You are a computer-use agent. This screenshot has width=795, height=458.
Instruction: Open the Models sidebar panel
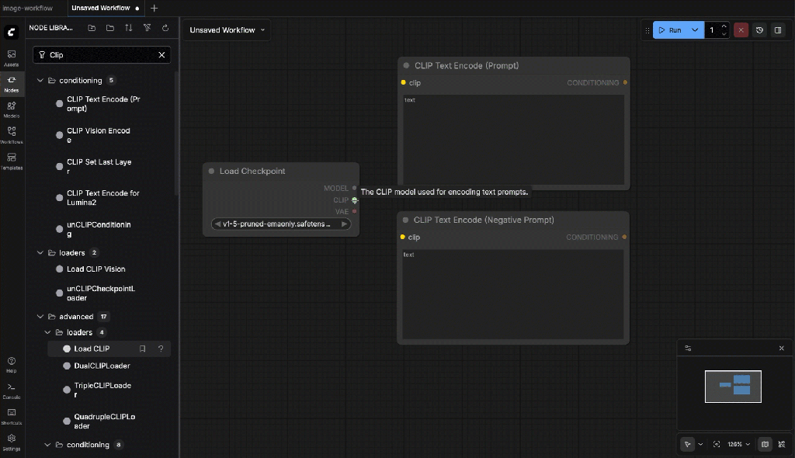point(12,109)
